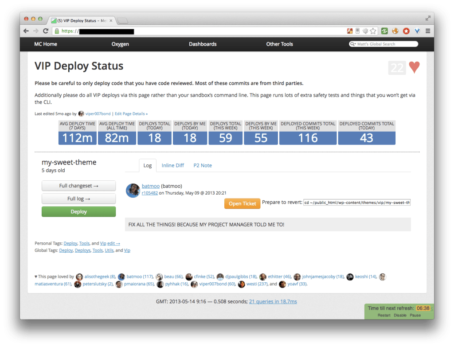This screenshot has width=454, height=347.
Task: Click keoshi (14) lover link
Action: click(366, 277)
